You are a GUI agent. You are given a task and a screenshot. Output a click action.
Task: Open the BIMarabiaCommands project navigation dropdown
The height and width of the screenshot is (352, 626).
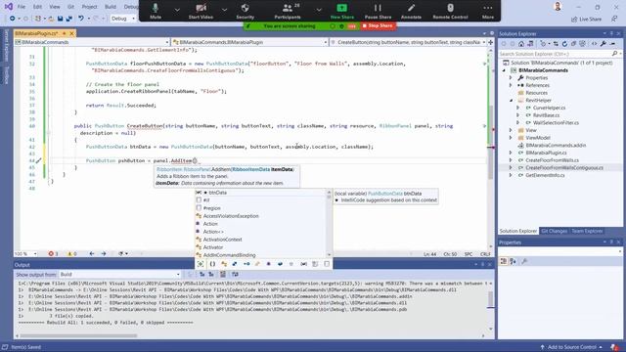[x=92, y=42]
